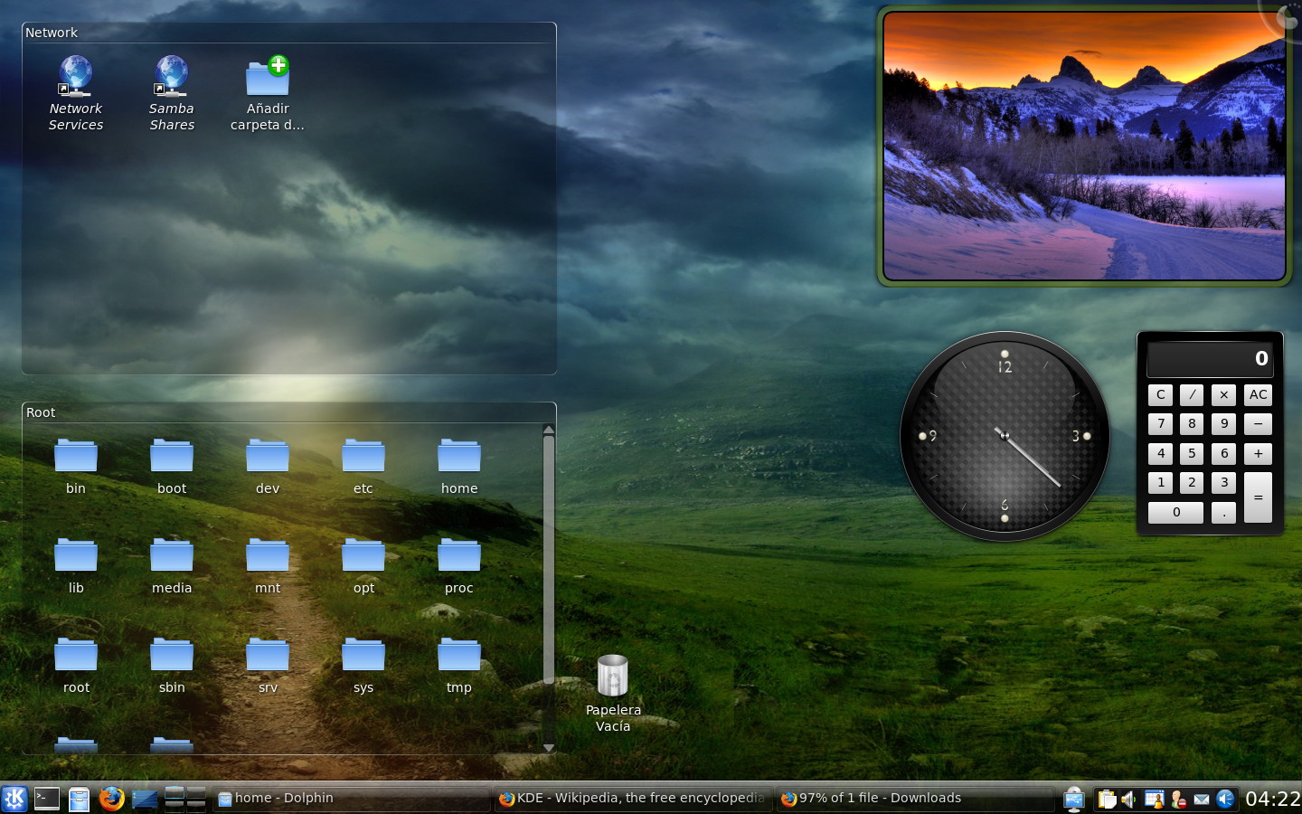Open the calendar reminder tray icon
This screenshot has height=814, width=1302.
[x=1154, y=799]
